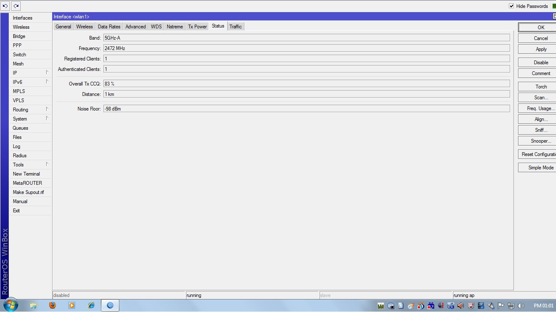Switch to the Traffic tab
The image size is (556, 312).
click(236, 27)
